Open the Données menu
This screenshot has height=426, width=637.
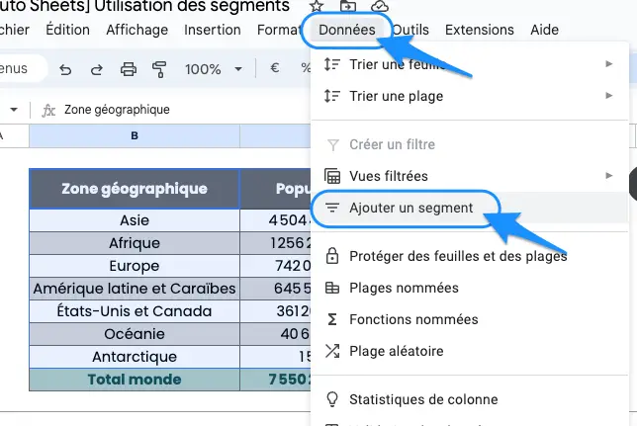click(347, 30)
